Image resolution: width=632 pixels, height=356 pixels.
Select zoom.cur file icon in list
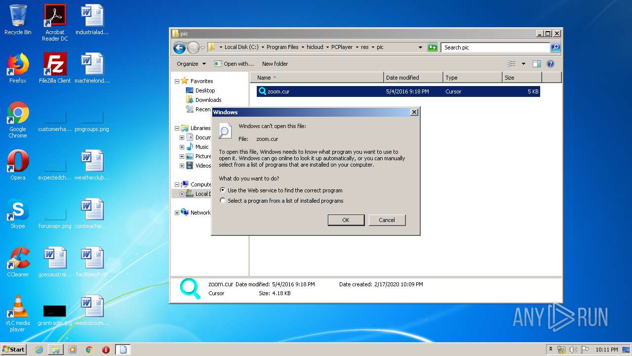pyautogui.click(x=262, y=91)
